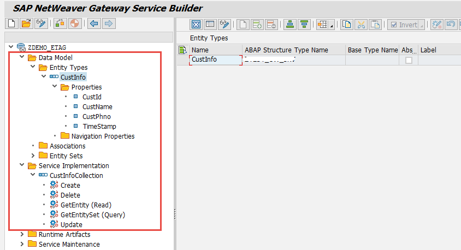This screenshot has height=250, width=461.
Task: Select the CustPhno property in the tree
Action: click(97, 117)
